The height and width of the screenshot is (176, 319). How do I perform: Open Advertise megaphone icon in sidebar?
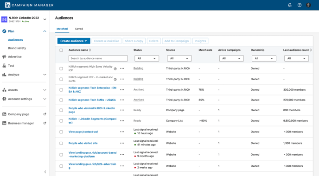[4, 57]
